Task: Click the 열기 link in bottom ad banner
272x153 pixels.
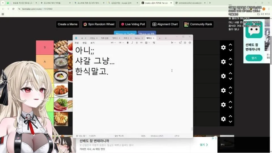Action: pyautogui.click(x=204, y=145)
